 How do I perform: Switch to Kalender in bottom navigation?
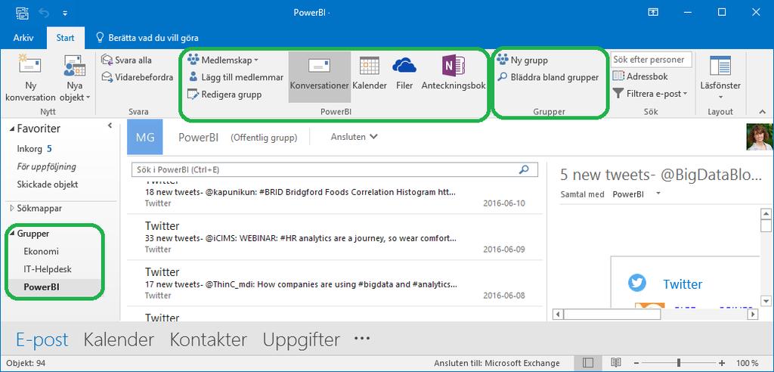(119, 340)
